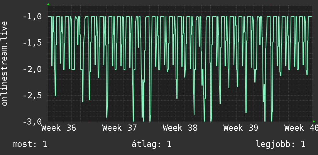This screenshot has height=155, width=318.
Task: Select the -1,5 y-axis value
Action: click(32, 43)
